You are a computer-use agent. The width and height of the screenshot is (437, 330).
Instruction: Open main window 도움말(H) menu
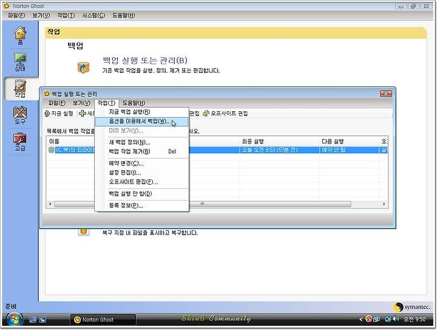(123, 15)
